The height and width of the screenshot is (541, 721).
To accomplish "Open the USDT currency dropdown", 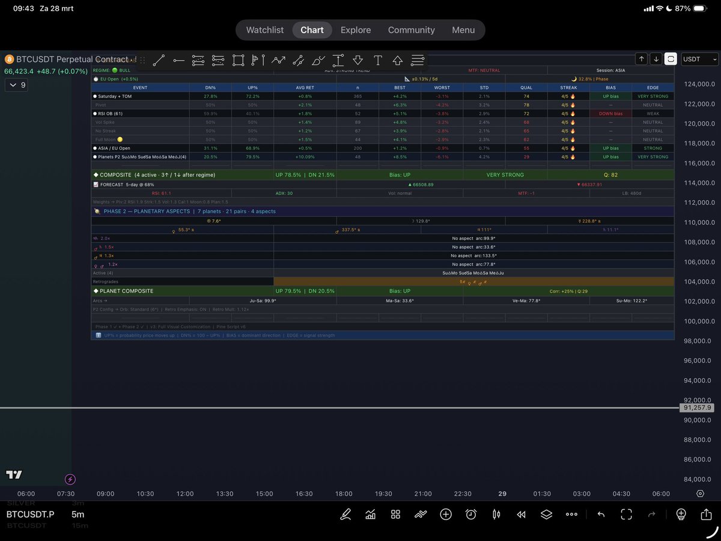I will tap(700, 59).
